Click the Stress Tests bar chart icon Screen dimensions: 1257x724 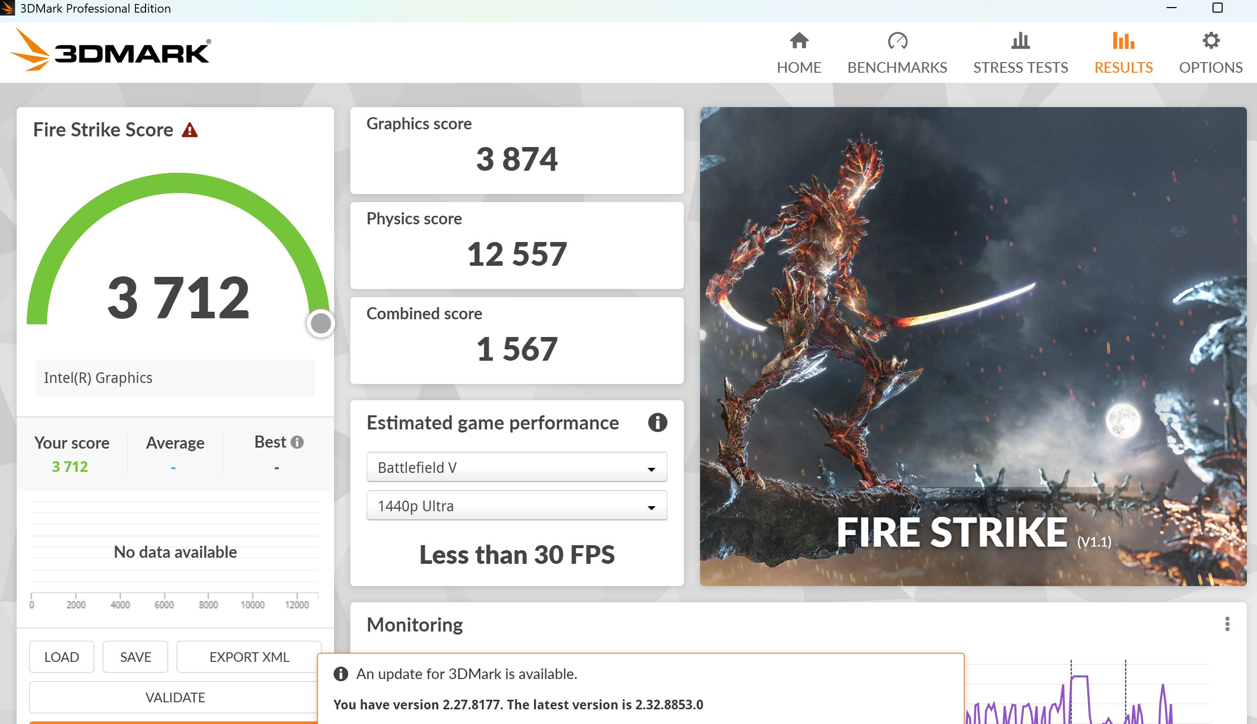click(1020, 41)
